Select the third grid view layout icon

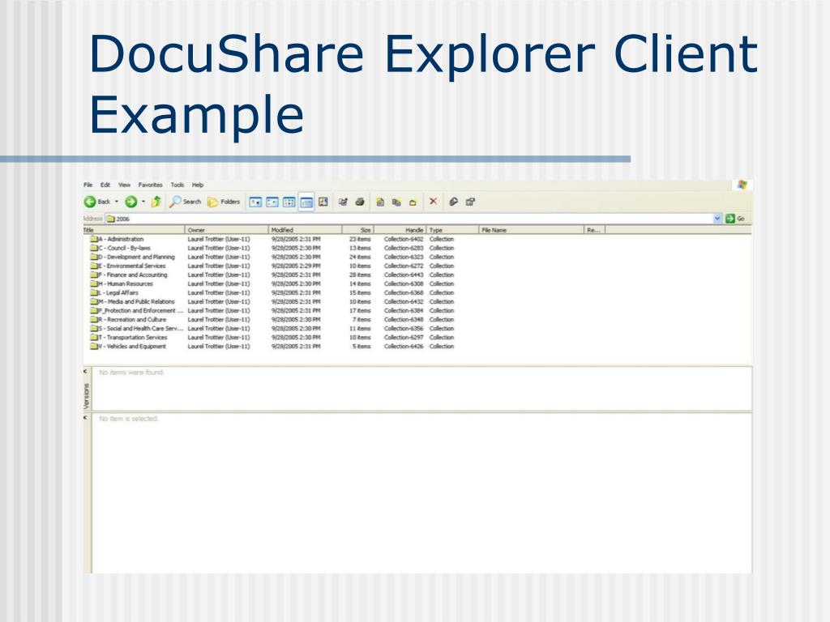click(289, 202)
